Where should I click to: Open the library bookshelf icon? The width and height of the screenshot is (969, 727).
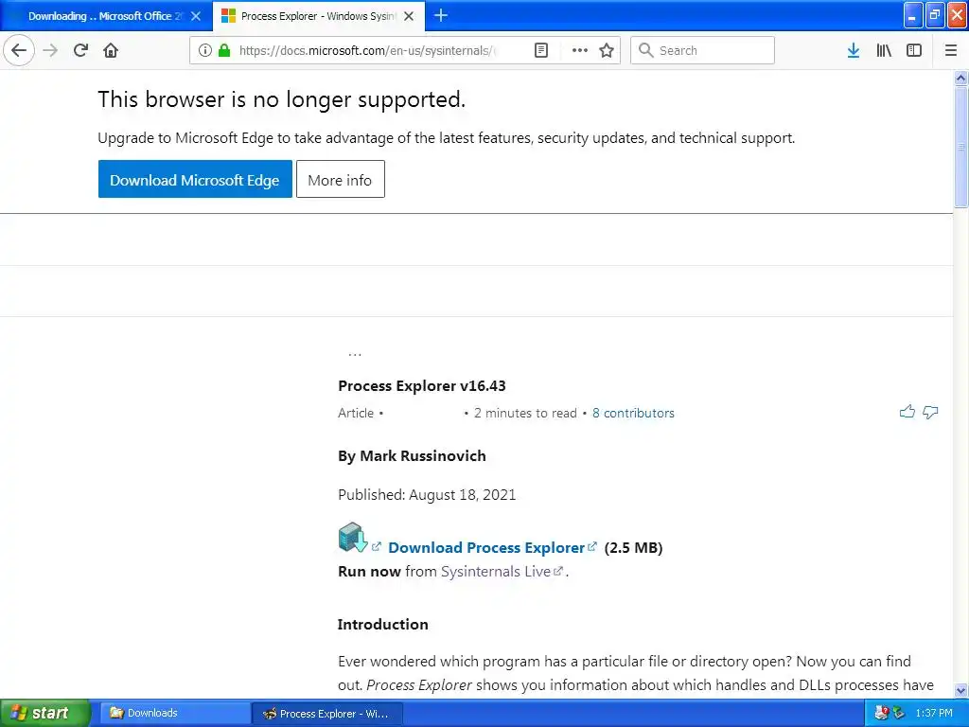pos(884,50)
